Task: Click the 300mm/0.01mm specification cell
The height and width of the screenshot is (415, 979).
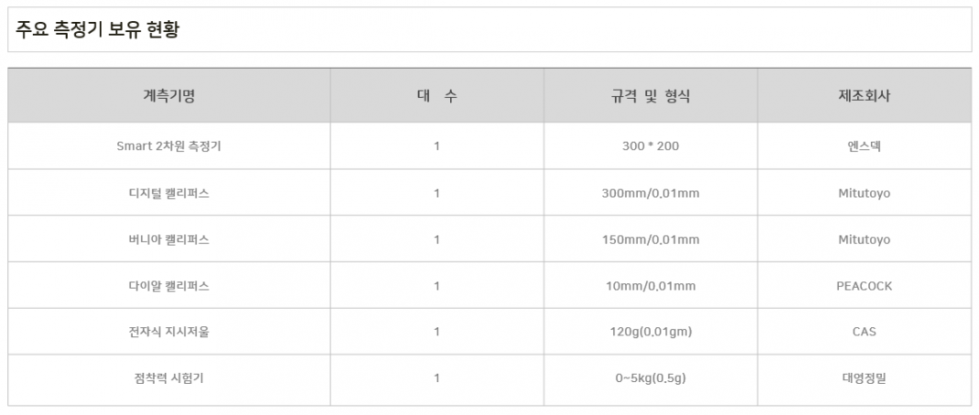Action: 651,194
